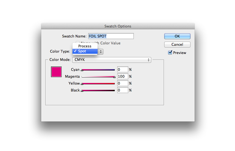This screenshot has width=235, height=151.
Task: Click the OK button
Action: 177,36
